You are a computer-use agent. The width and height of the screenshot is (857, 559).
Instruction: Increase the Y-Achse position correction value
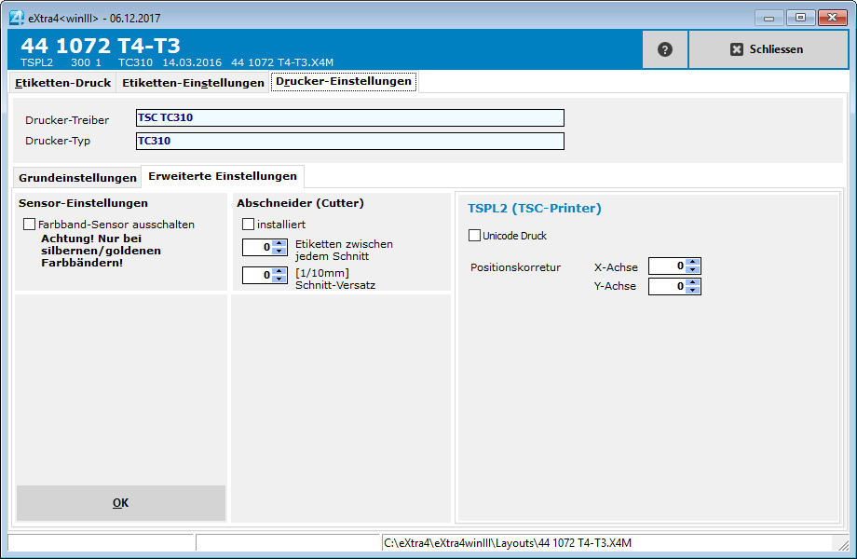[692, 282]
